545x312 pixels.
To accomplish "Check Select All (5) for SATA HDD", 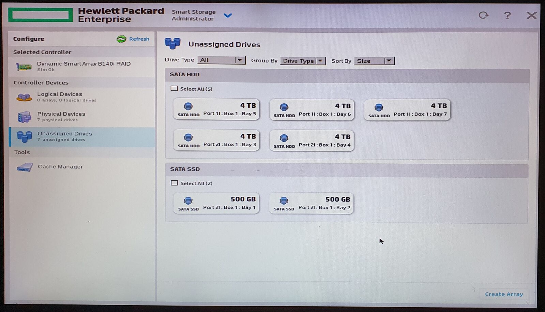I will tap(174, 88).
